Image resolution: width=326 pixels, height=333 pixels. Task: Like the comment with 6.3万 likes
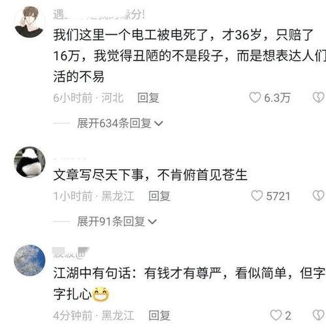(255, 97)
